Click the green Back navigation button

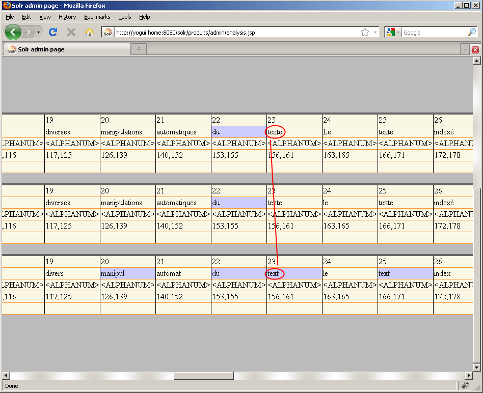(13, 32)
